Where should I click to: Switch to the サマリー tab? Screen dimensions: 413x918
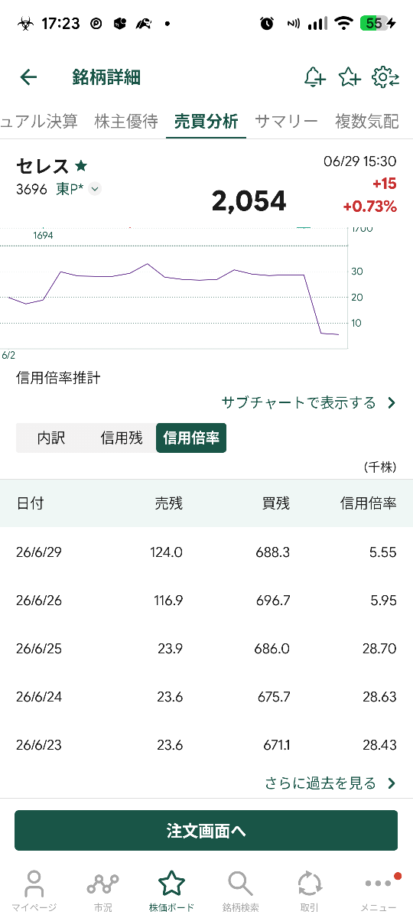(286, 121)
